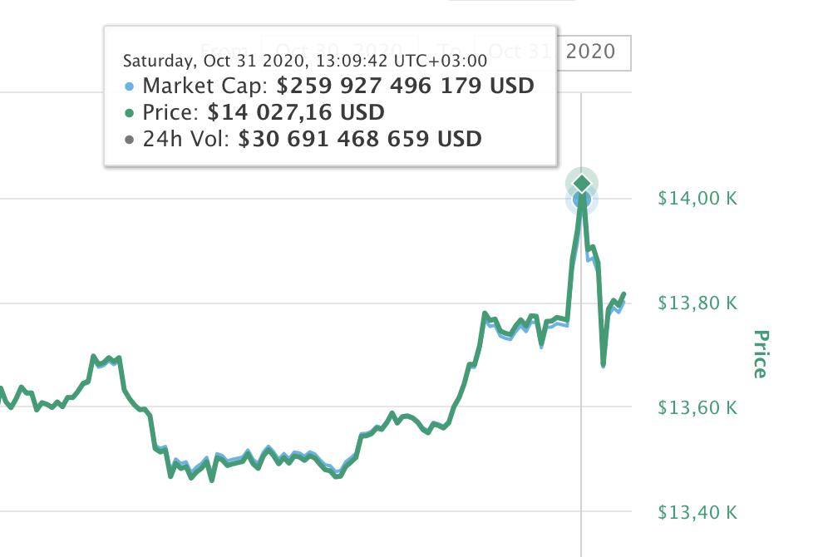Screen dimensions: 823x557
Task: Click the green Price dot in the tooltip
Action: 128,112
